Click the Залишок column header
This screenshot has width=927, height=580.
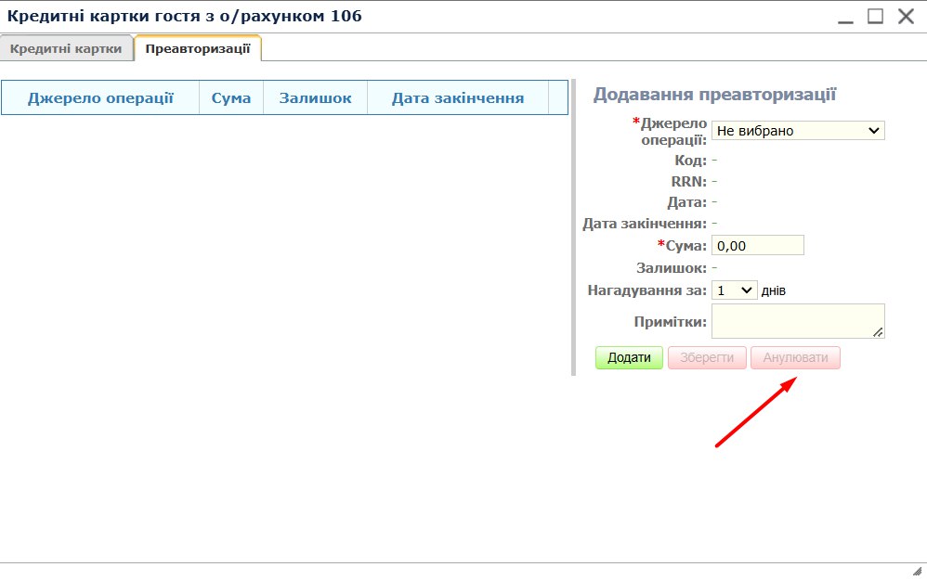point(316,98)
